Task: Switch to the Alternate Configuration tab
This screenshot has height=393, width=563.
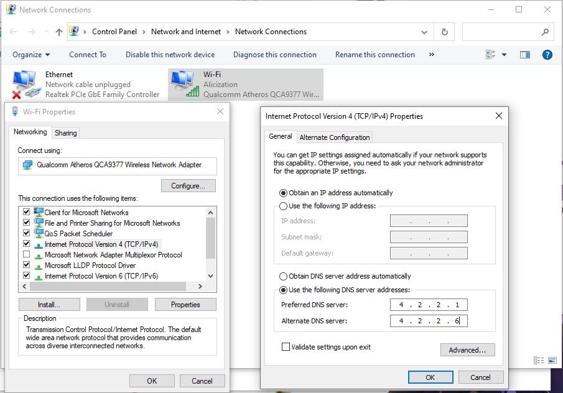Action: pos(335,137)
